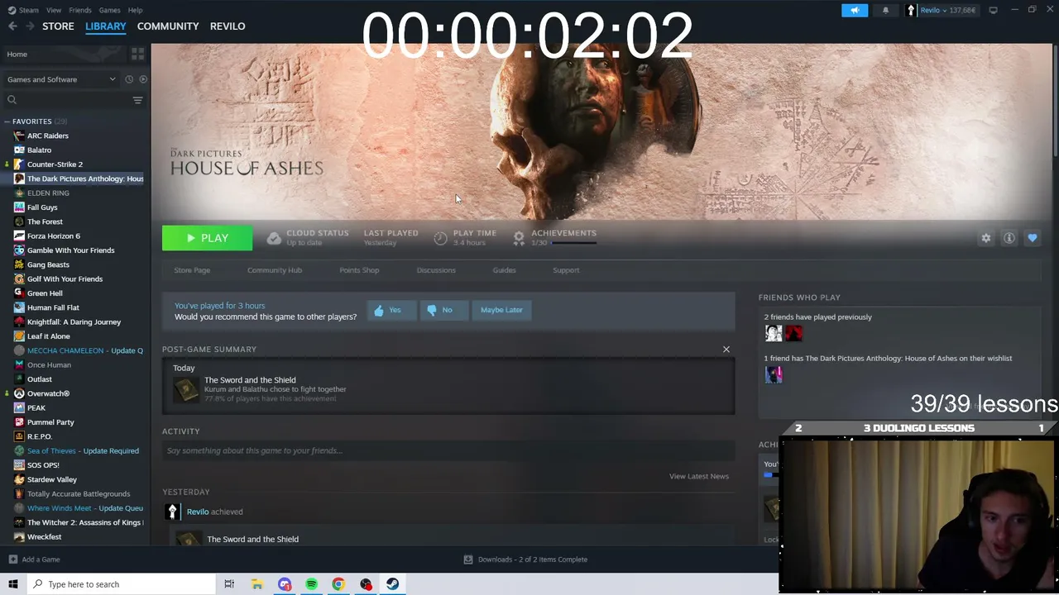Screen dimensions: 1059x595
Task: Switch to the STORE tab
Action: (x=58, y=26)
